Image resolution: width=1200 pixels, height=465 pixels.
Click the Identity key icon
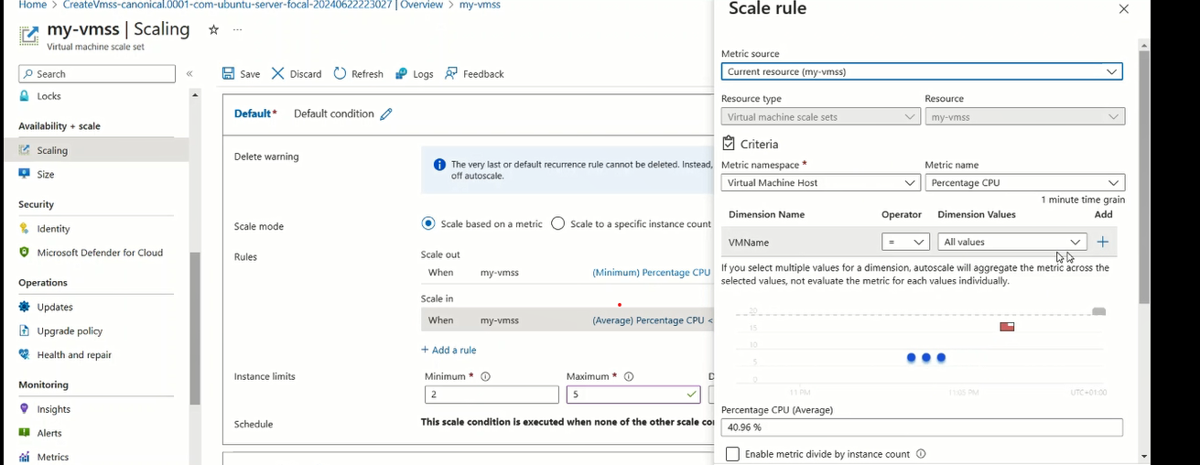[25, 229]
